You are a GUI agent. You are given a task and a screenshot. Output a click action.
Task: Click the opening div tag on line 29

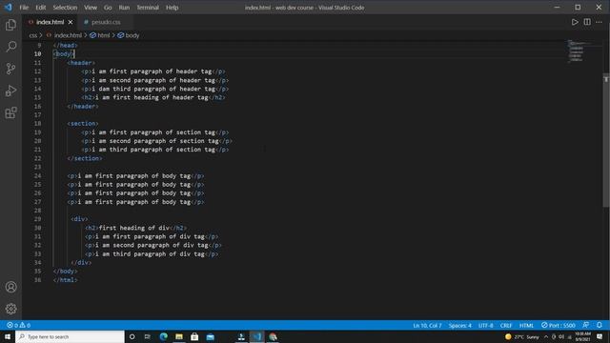(79, 219)
